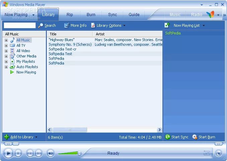Expand the All Music tree node
The height and width of the screenshot is (161, 227).
(6, 40)
